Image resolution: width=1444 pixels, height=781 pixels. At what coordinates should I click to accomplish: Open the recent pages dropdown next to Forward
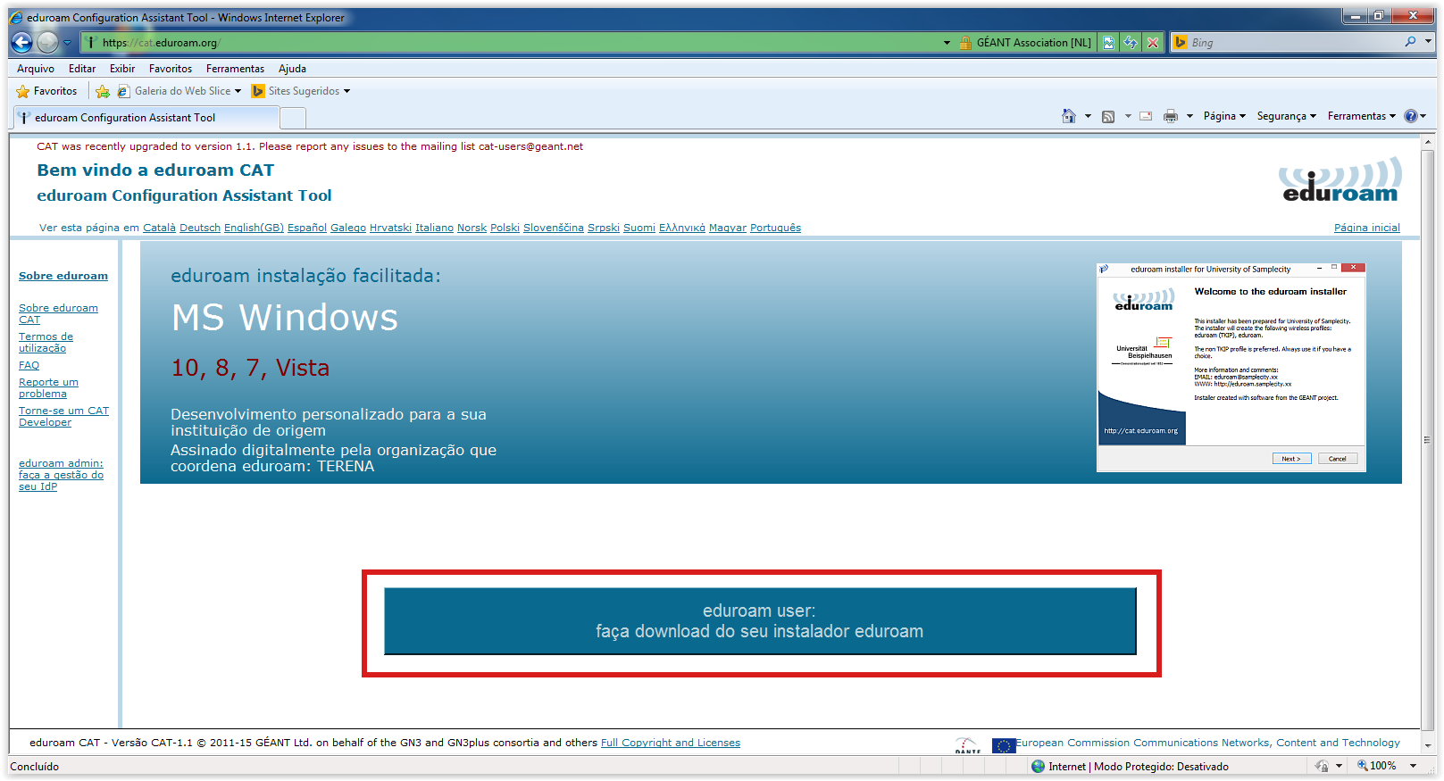click(67, 42)
